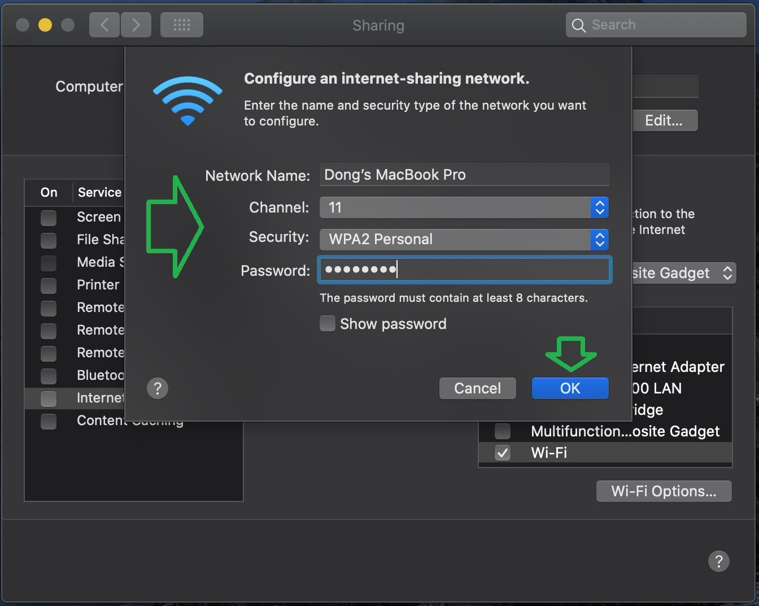The image size is (759, 606).
Task: Open Wi-Fi Options button
Action: (664, 491)
